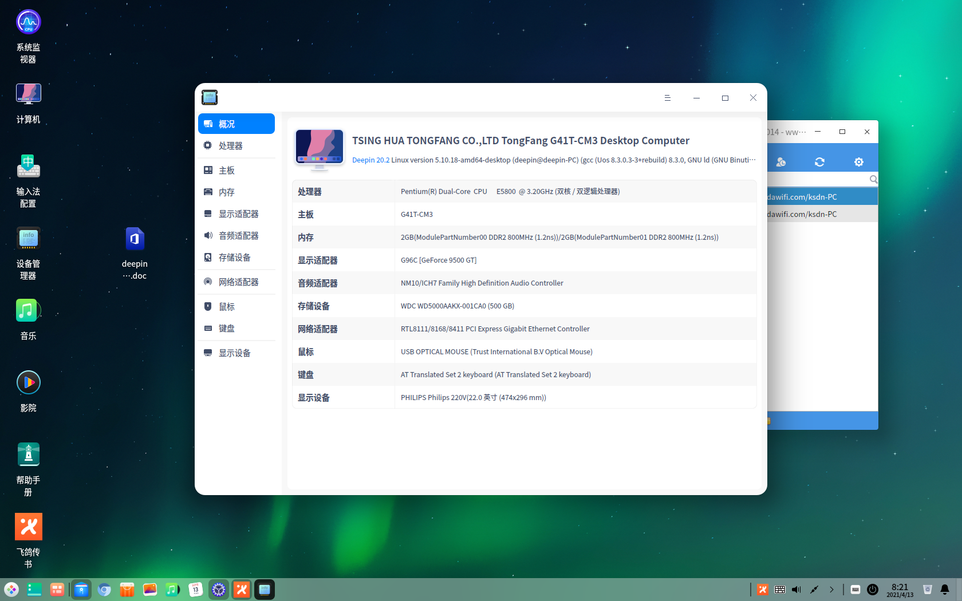Image resolution: width=962 pixels, height=601 pixels.
Task: Open 显示设备 monitor sidebar entry
Action: 236,353
